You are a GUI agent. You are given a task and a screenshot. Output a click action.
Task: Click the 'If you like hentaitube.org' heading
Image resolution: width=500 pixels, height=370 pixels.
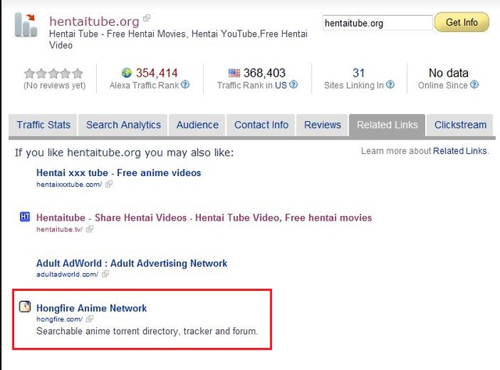tap(124, 153)
